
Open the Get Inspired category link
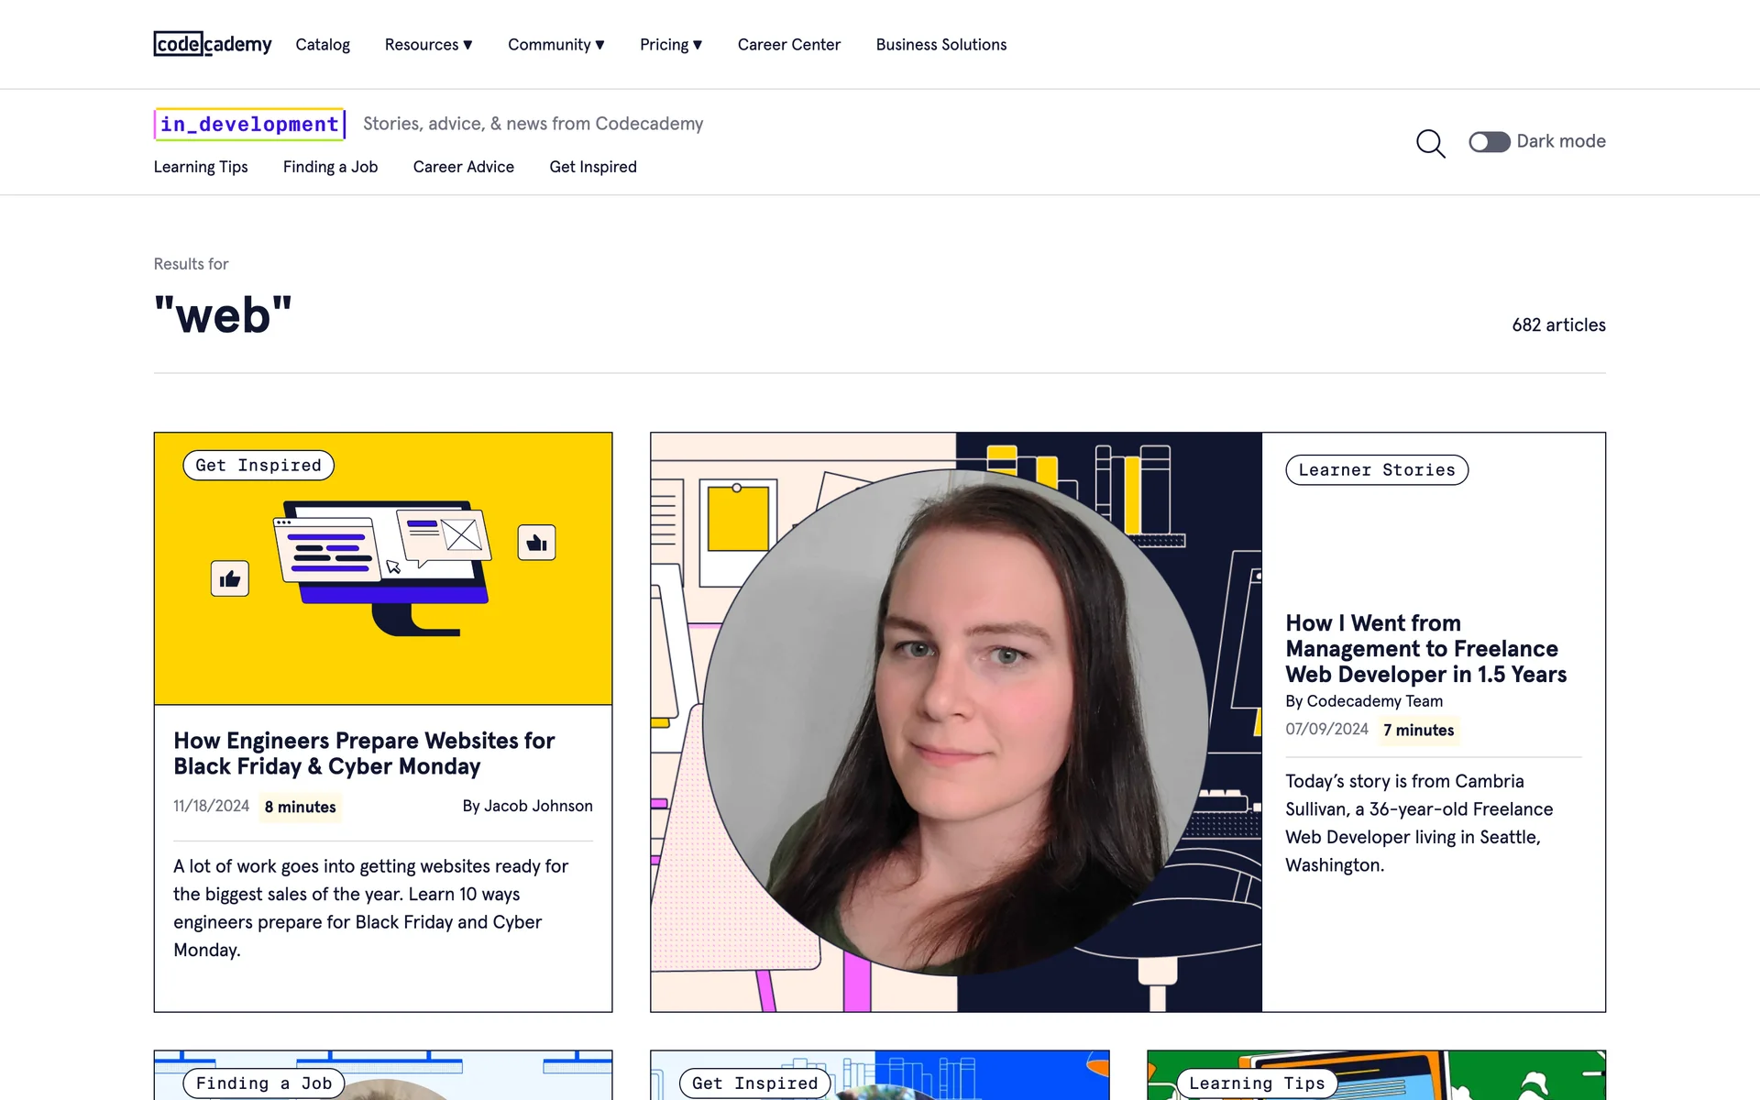coord(592,167)
